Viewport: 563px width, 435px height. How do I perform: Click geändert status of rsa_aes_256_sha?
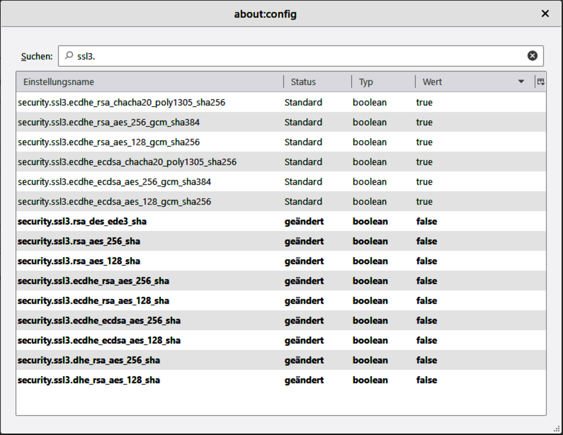coord(304,241)
